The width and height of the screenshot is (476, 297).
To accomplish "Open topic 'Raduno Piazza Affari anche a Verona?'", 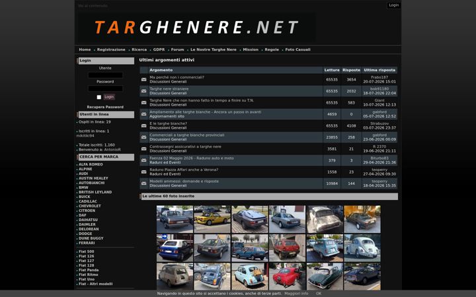I will [x=184, y=170].
